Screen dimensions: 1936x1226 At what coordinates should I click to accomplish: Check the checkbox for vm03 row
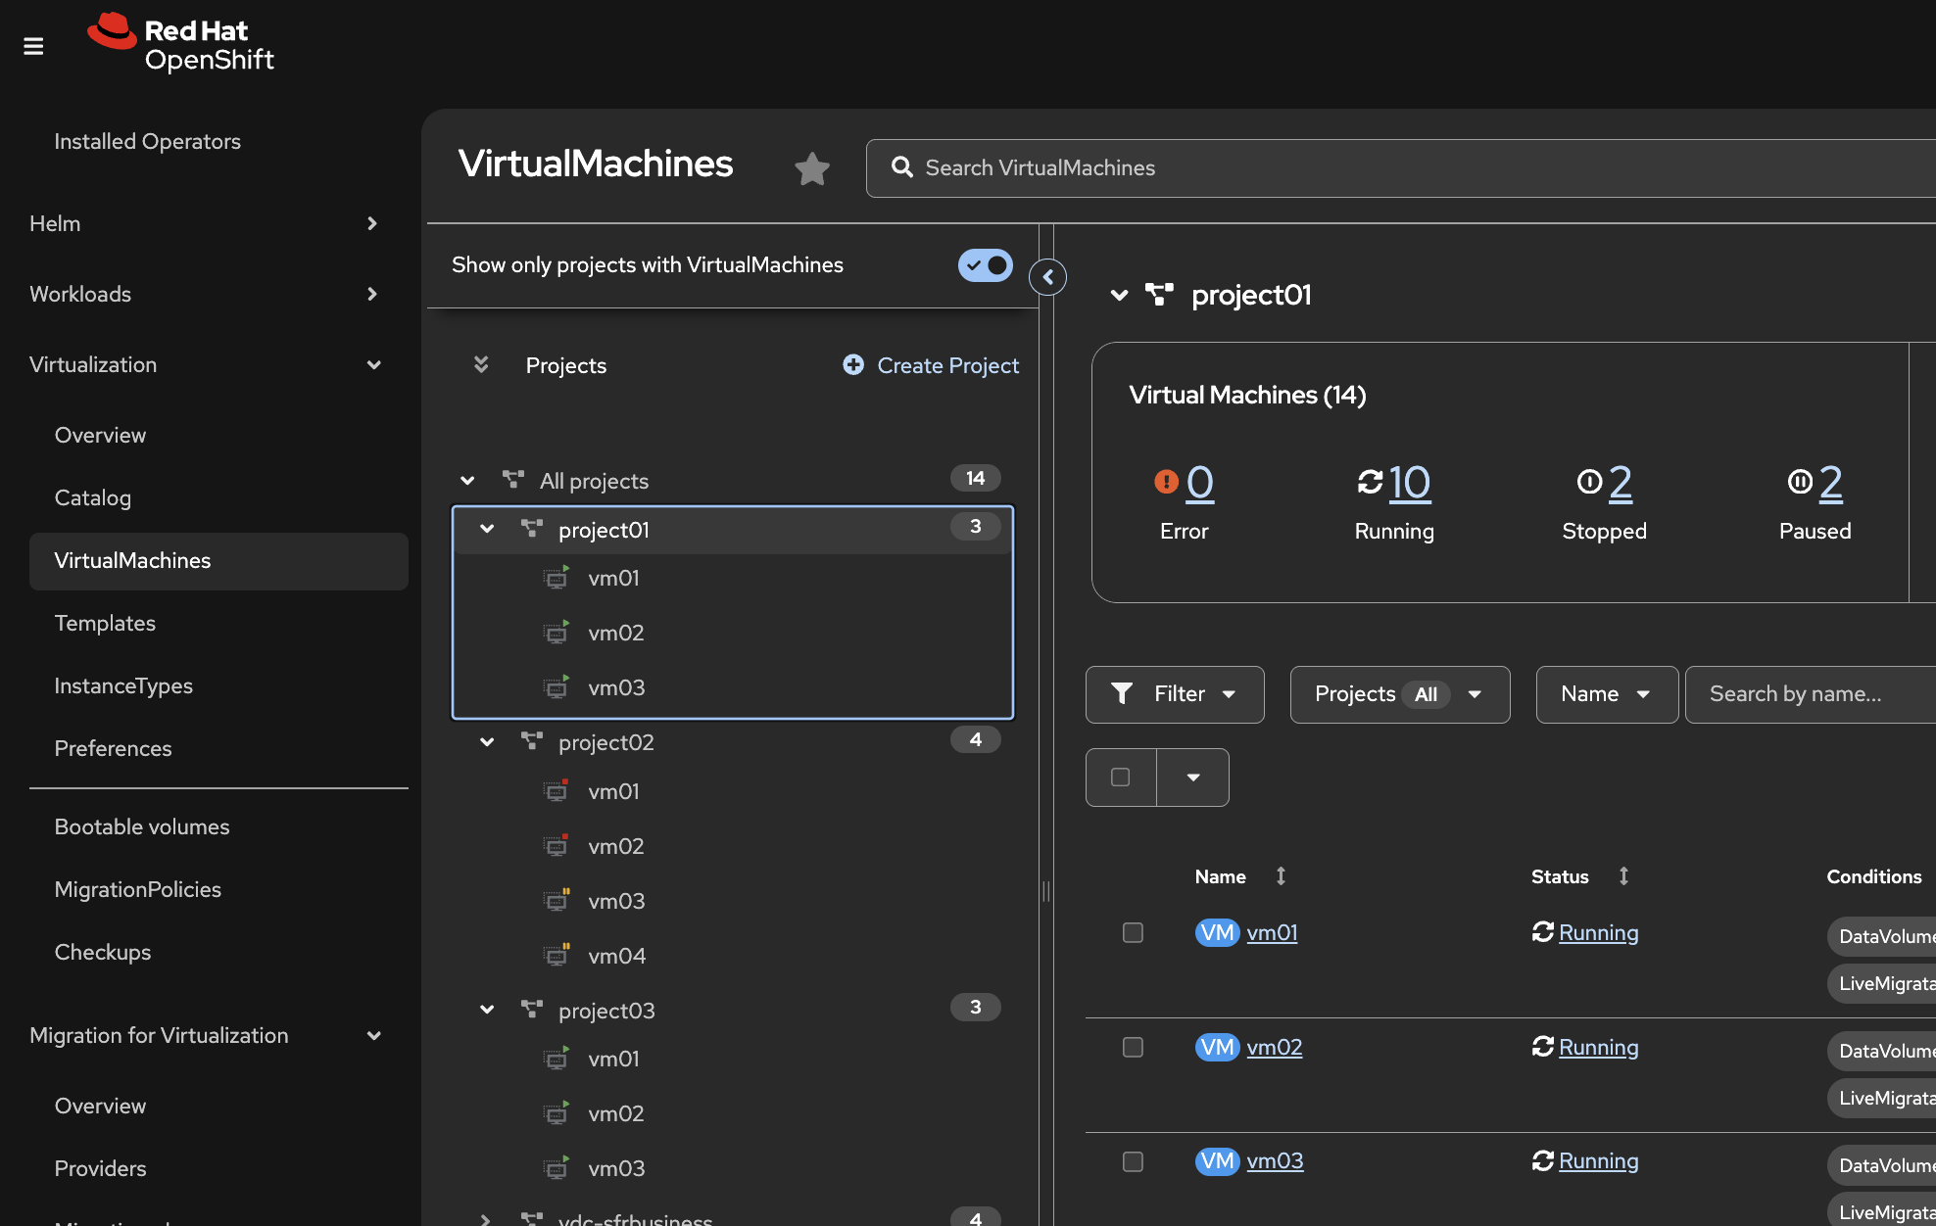(1133, 1161)
